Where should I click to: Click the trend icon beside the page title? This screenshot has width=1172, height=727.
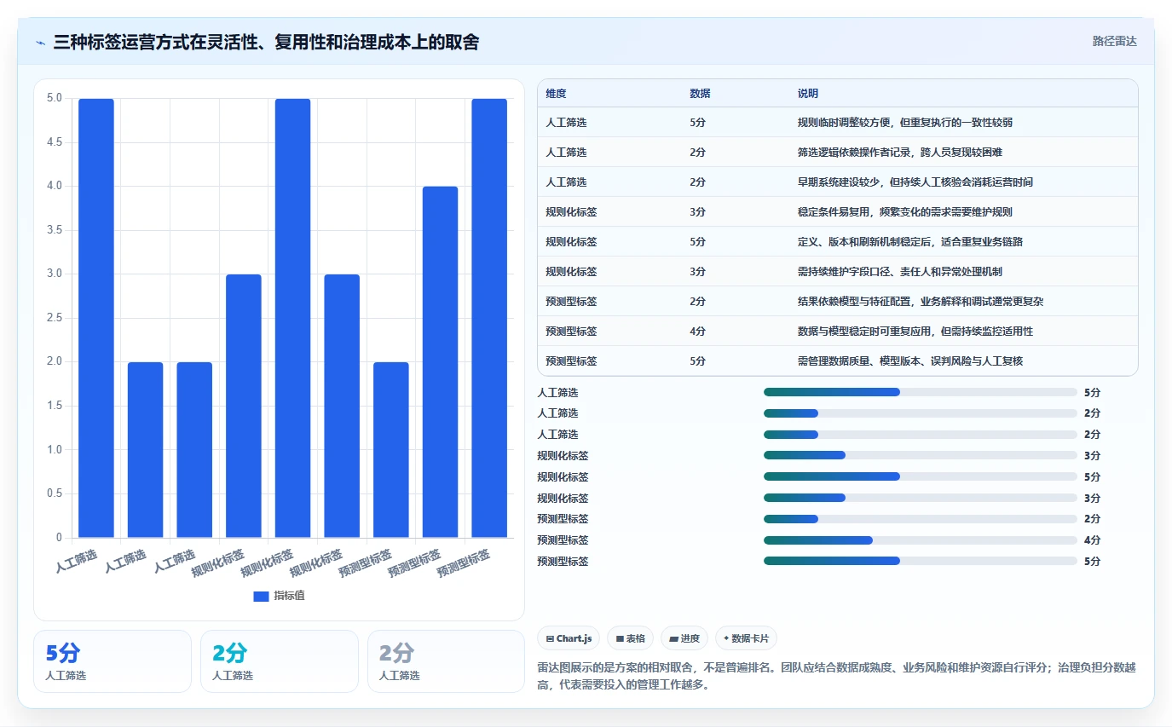click(40, 42)
